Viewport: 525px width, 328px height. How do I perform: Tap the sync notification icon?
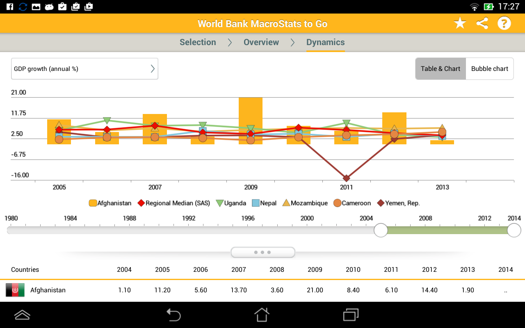tap(23, 7)
